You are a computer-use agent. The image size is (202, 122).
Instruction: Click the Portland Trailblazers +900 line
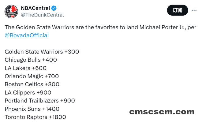(x=40, y=101)
